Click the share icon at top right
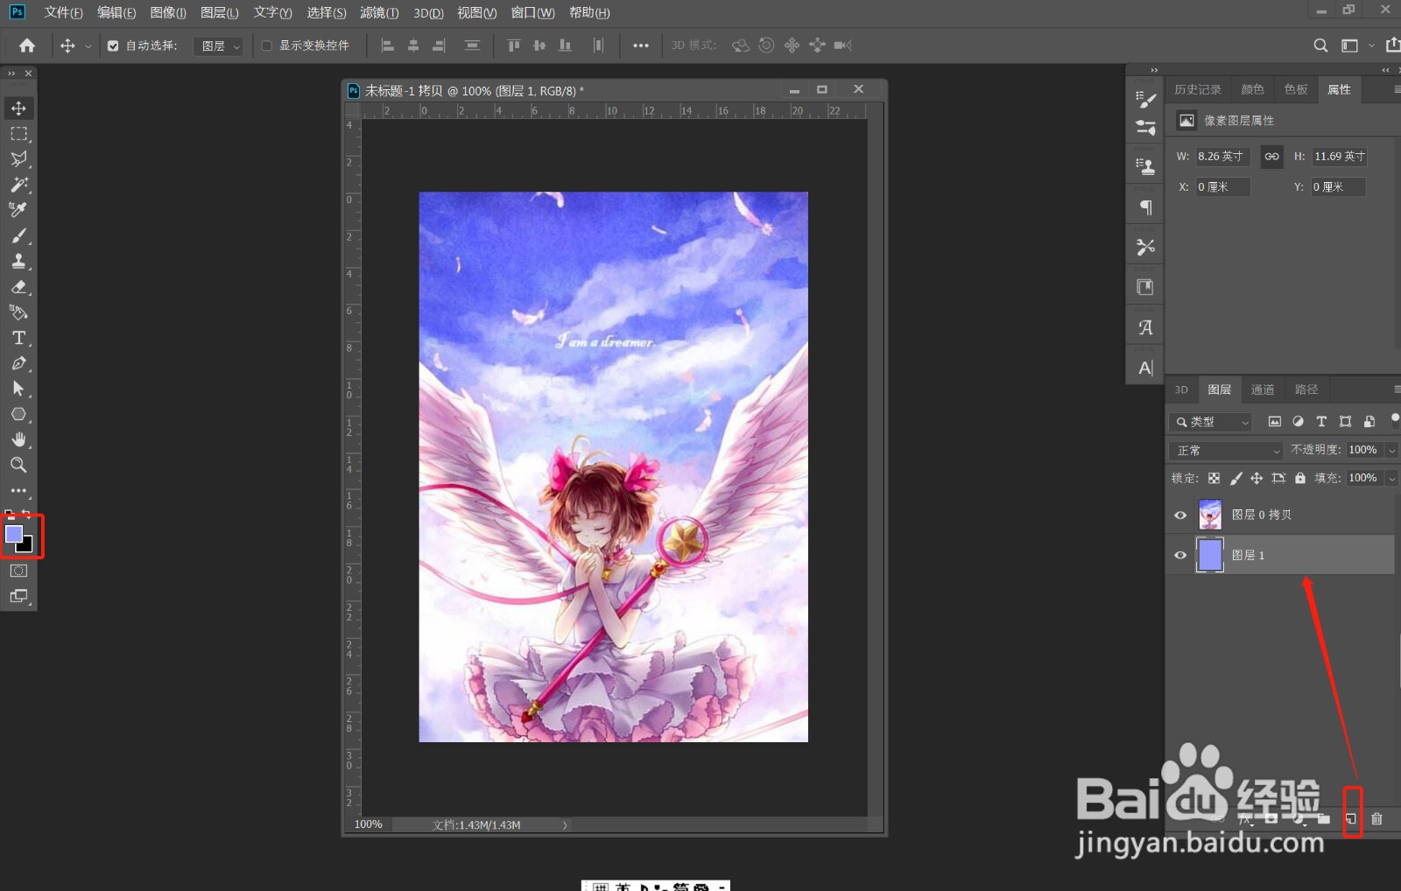 1393,45
